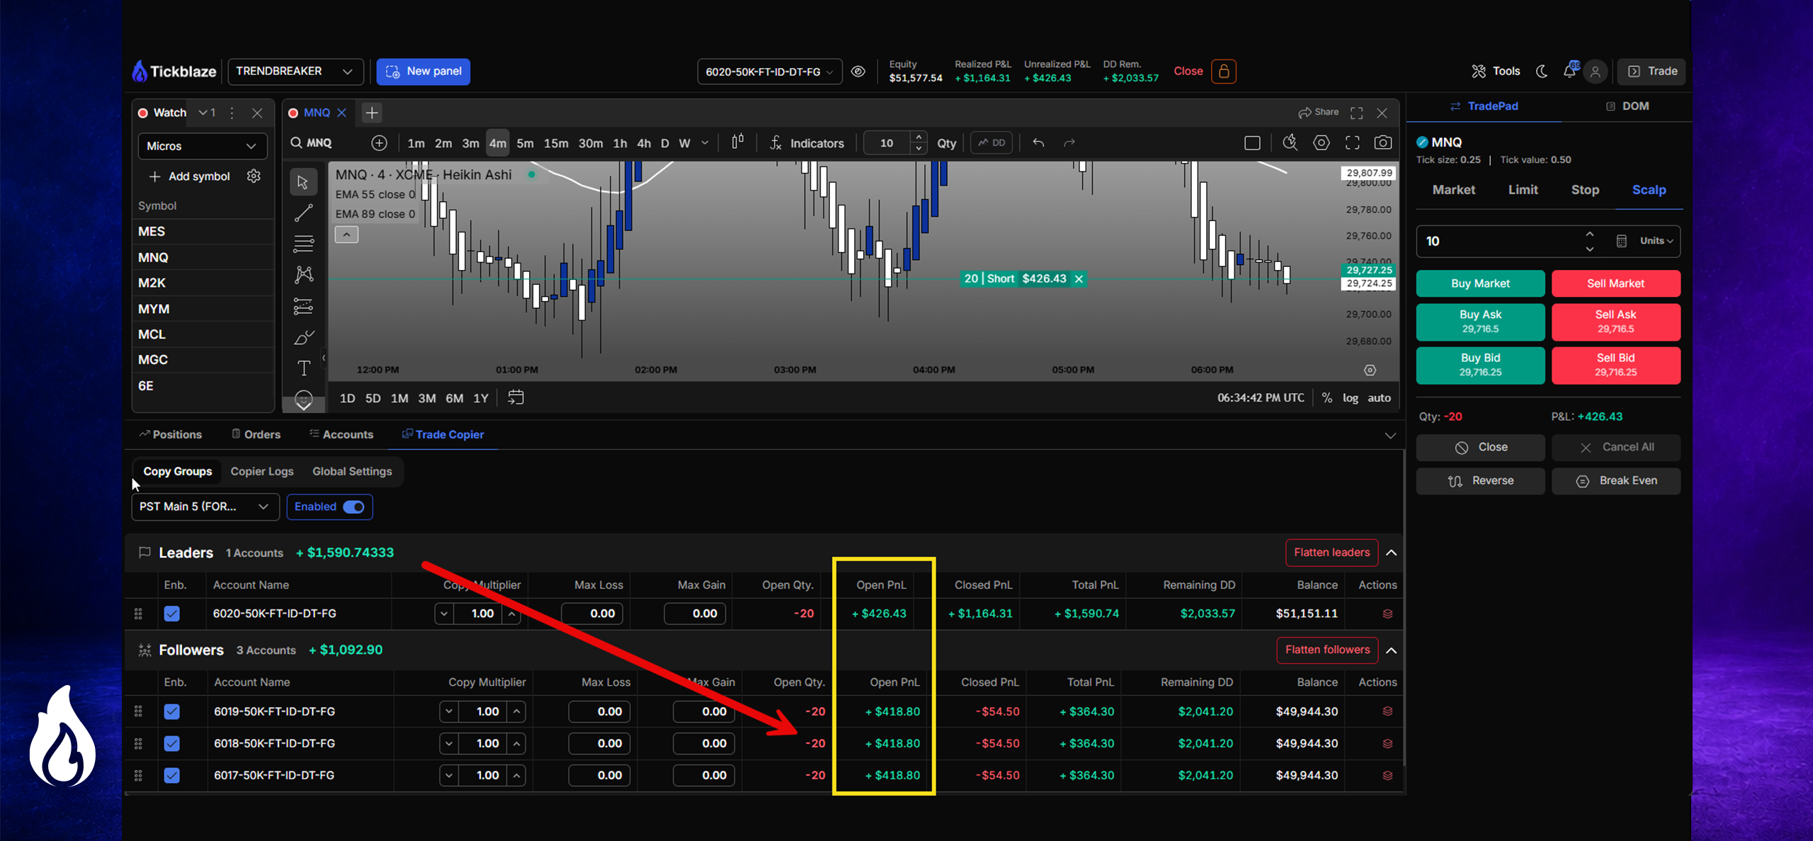Click the Buy Market button
Image resolution: width=1813 pixels, height=841 pixels.
tap(1480, 283)
